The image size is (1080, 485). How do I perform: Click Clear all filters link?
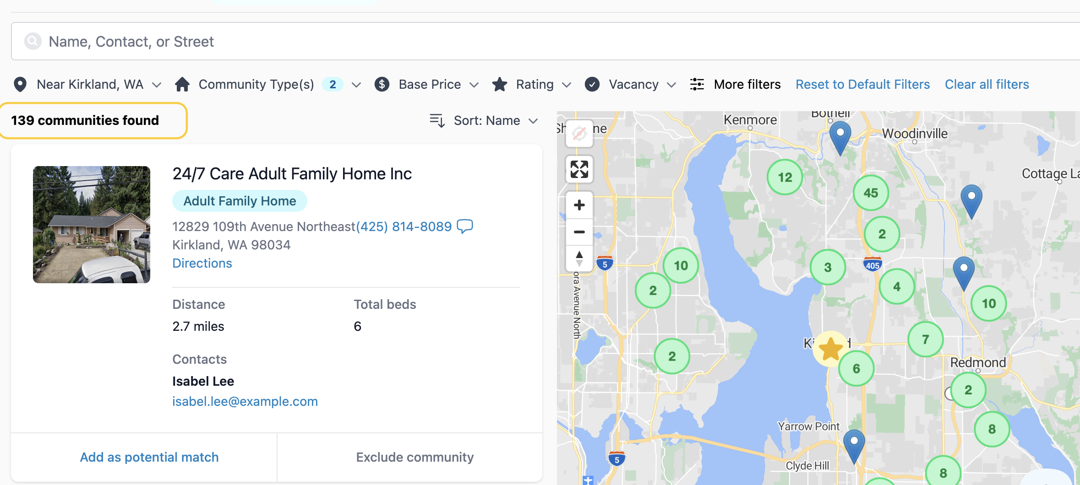(987, 85)
